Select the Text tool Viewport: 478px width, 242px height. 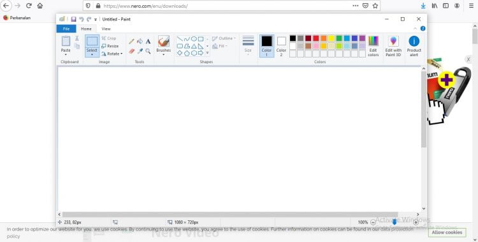[x=148, y=42]
